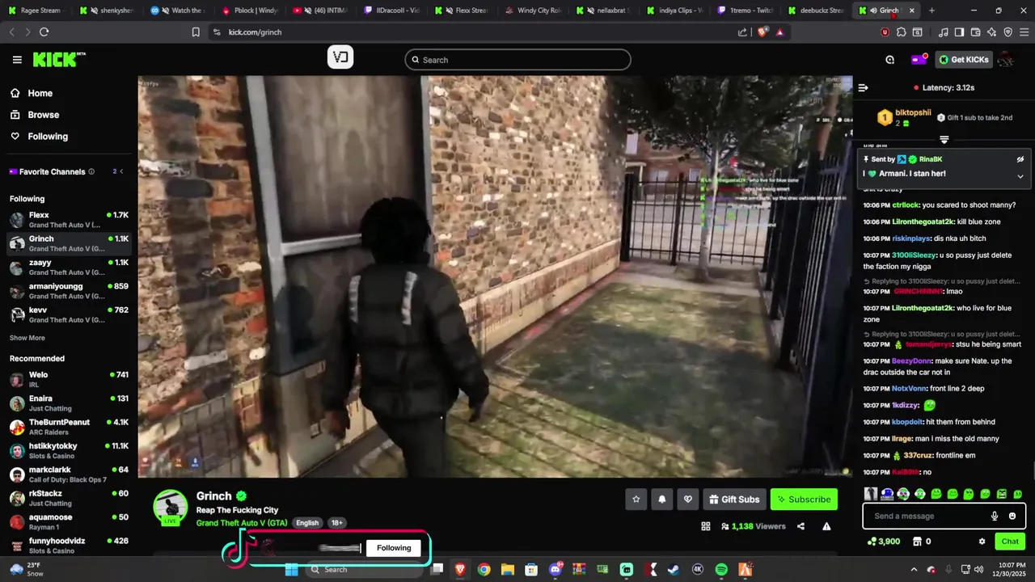
Task: Open the browser sidebar panel icon
Action: pos(959,32)
